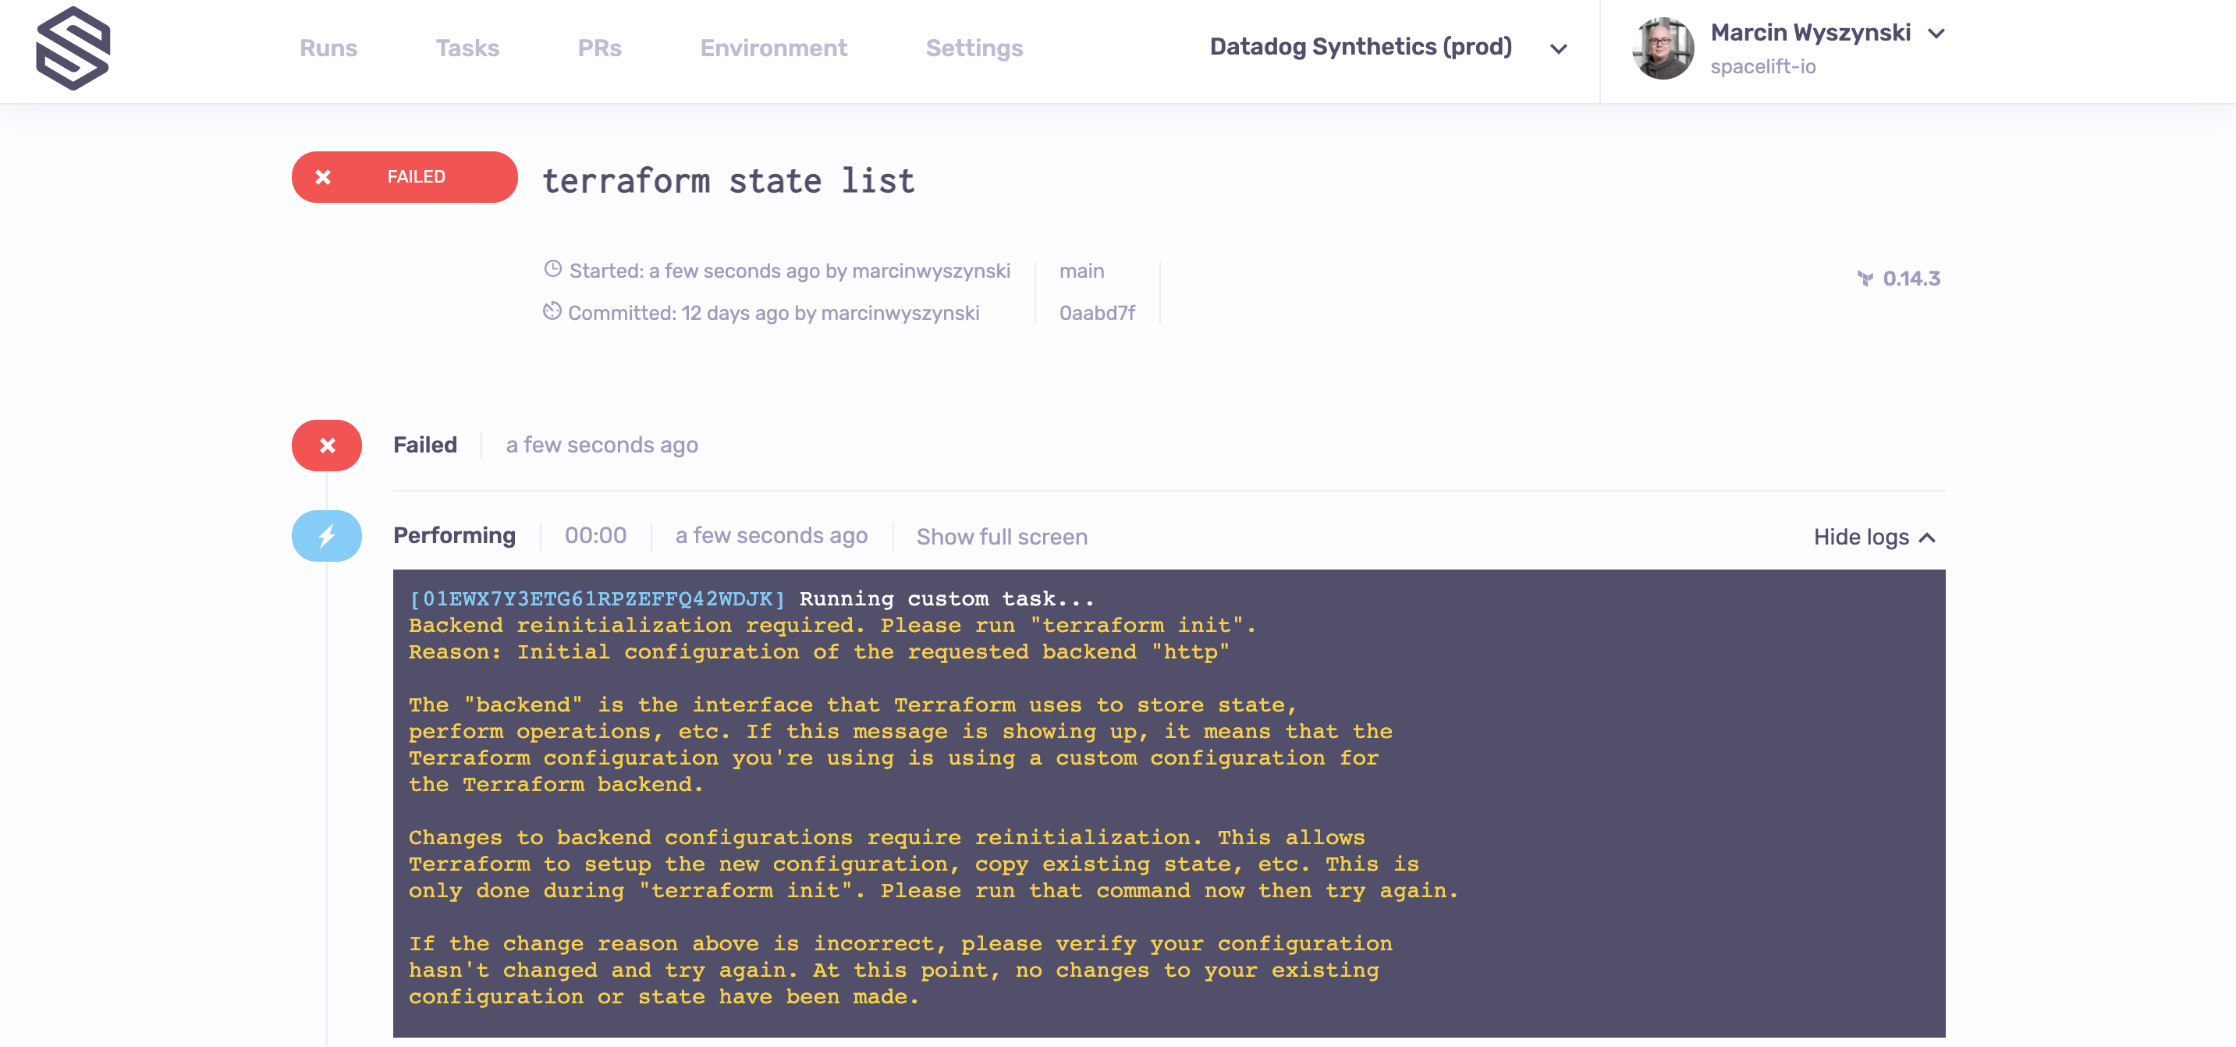Open the Environment tab
2236x1047 pixels.
(x=772, y=48)
